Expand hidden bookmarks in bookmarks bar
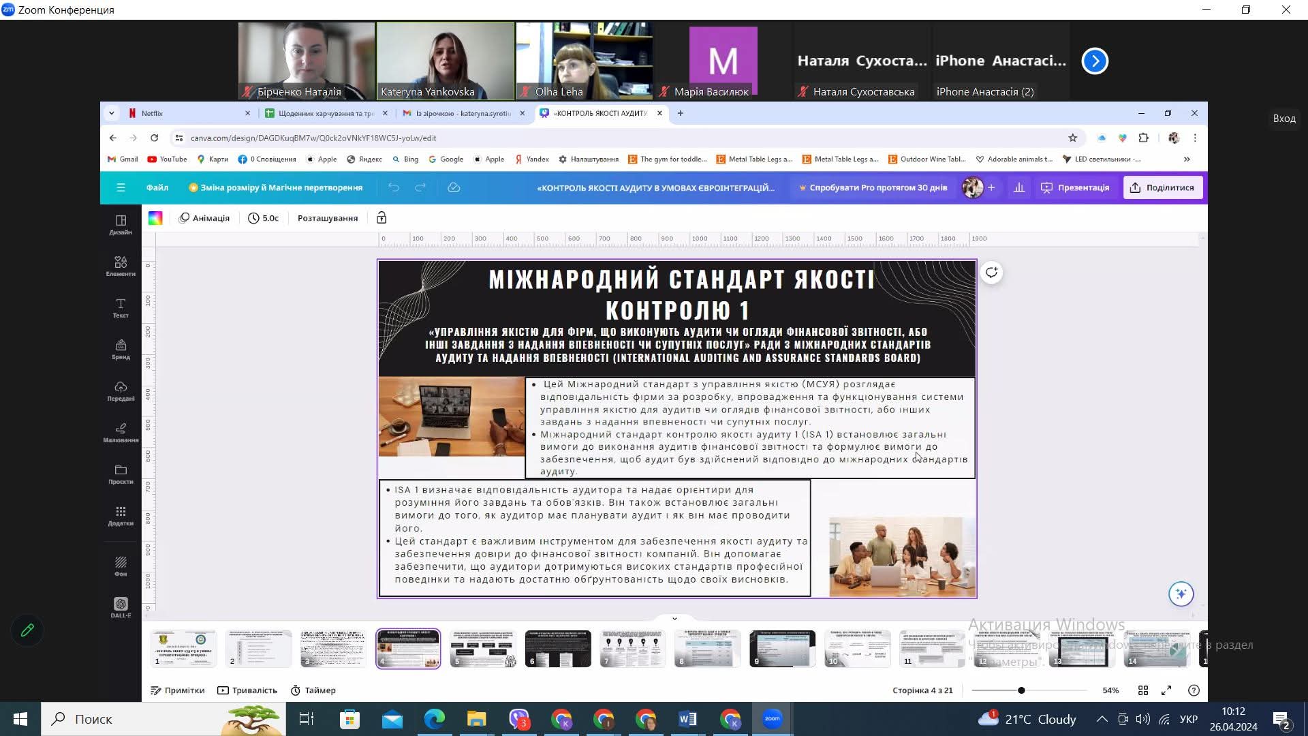Viewport: 1308px width, 736px height. (1187, 159)
